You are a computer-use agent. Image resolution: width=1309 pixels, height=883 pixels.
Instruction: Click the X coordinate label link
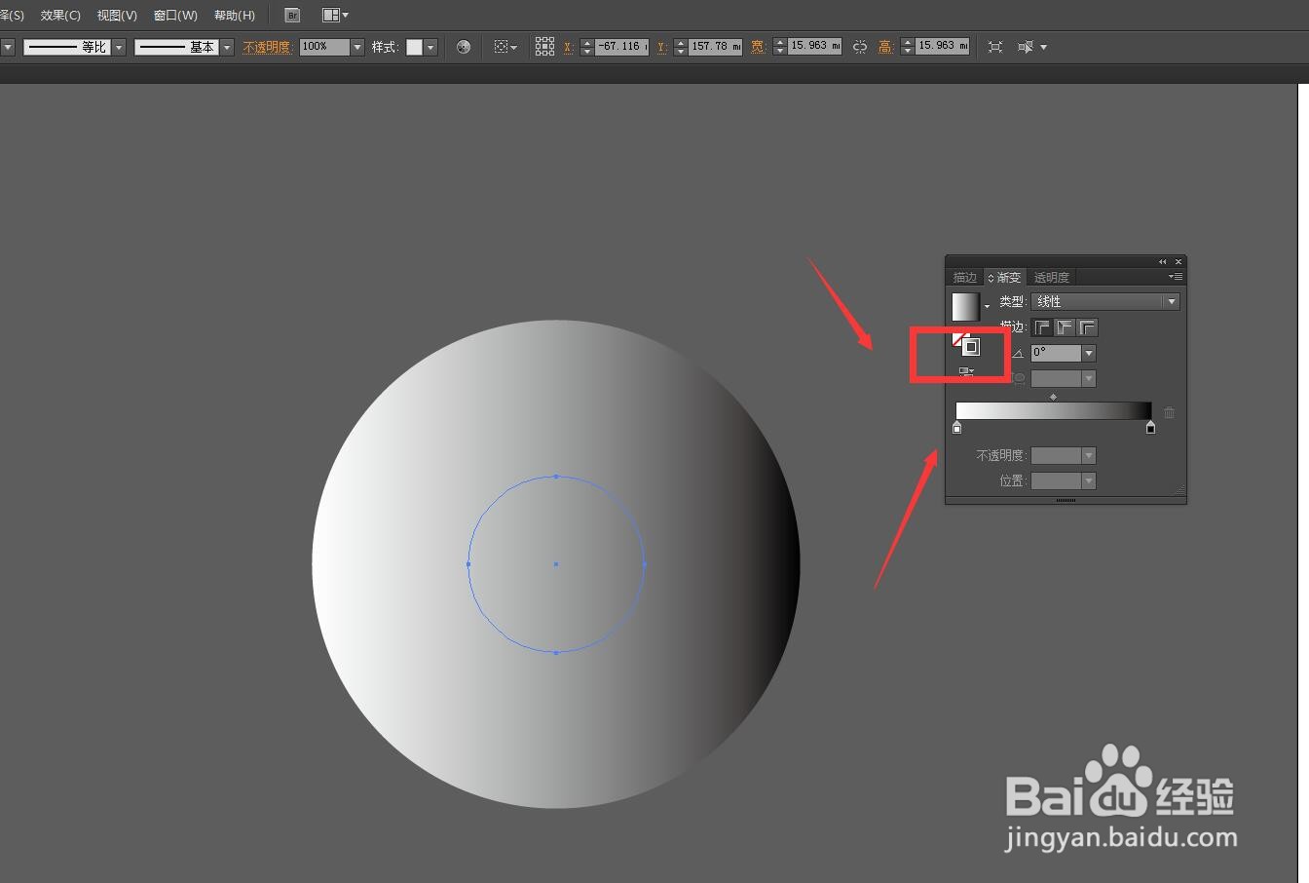[569, 47]
